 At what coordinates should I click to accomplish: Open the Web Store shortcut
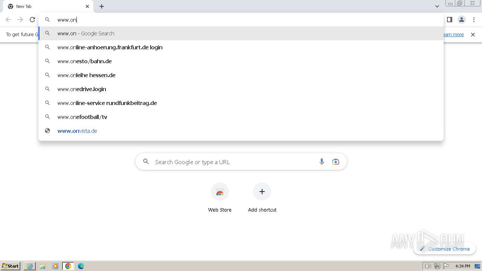coord(220,198)
